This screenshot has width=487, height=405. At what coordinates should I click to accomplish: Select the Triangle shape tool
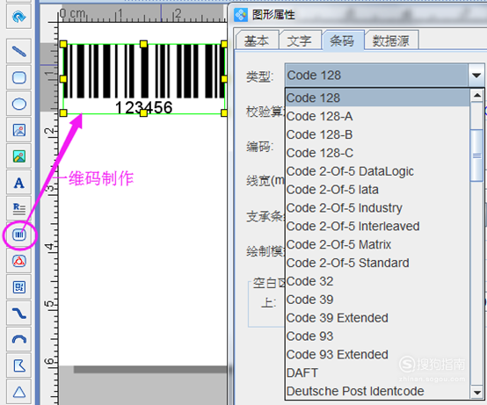pos(19,392)
